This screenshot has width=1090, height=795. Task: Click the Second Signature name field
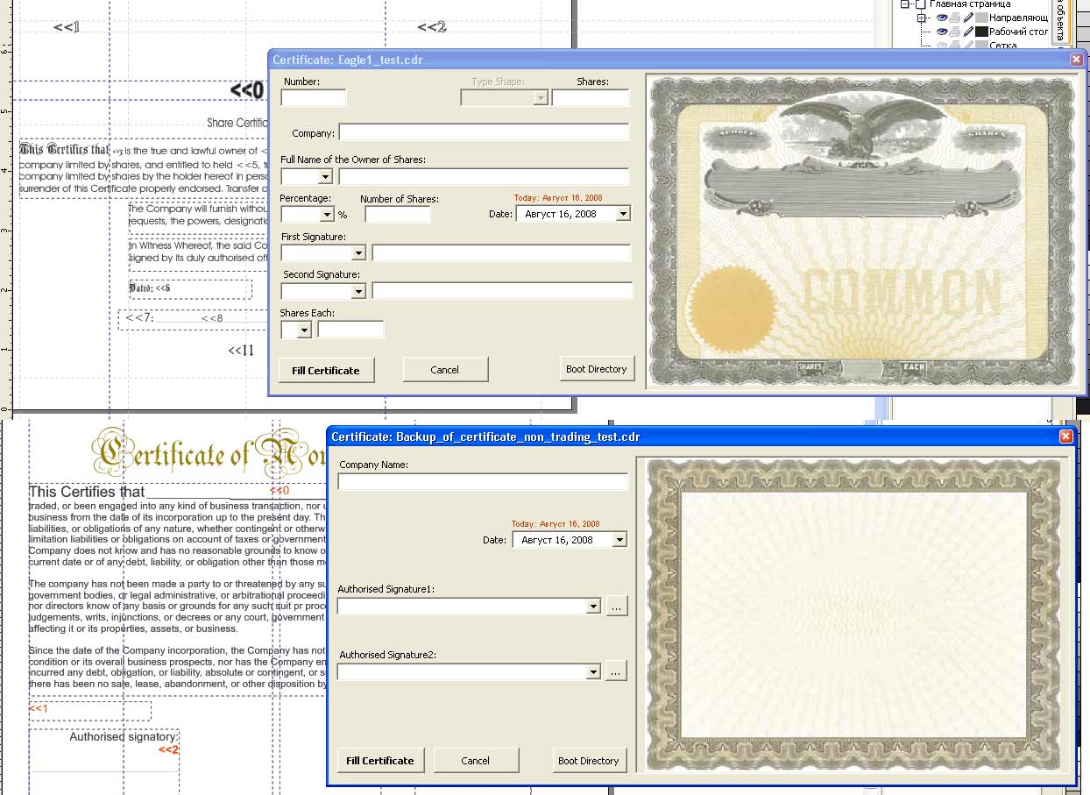pyautogui.click(x=502, y=290)
